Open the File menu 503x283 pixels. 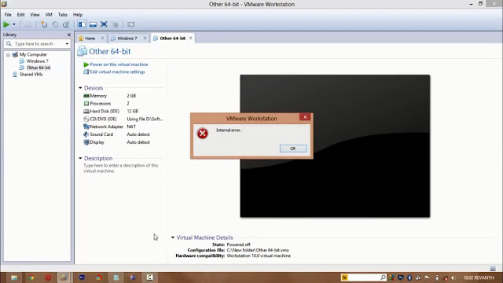click(x=8, y=14)
